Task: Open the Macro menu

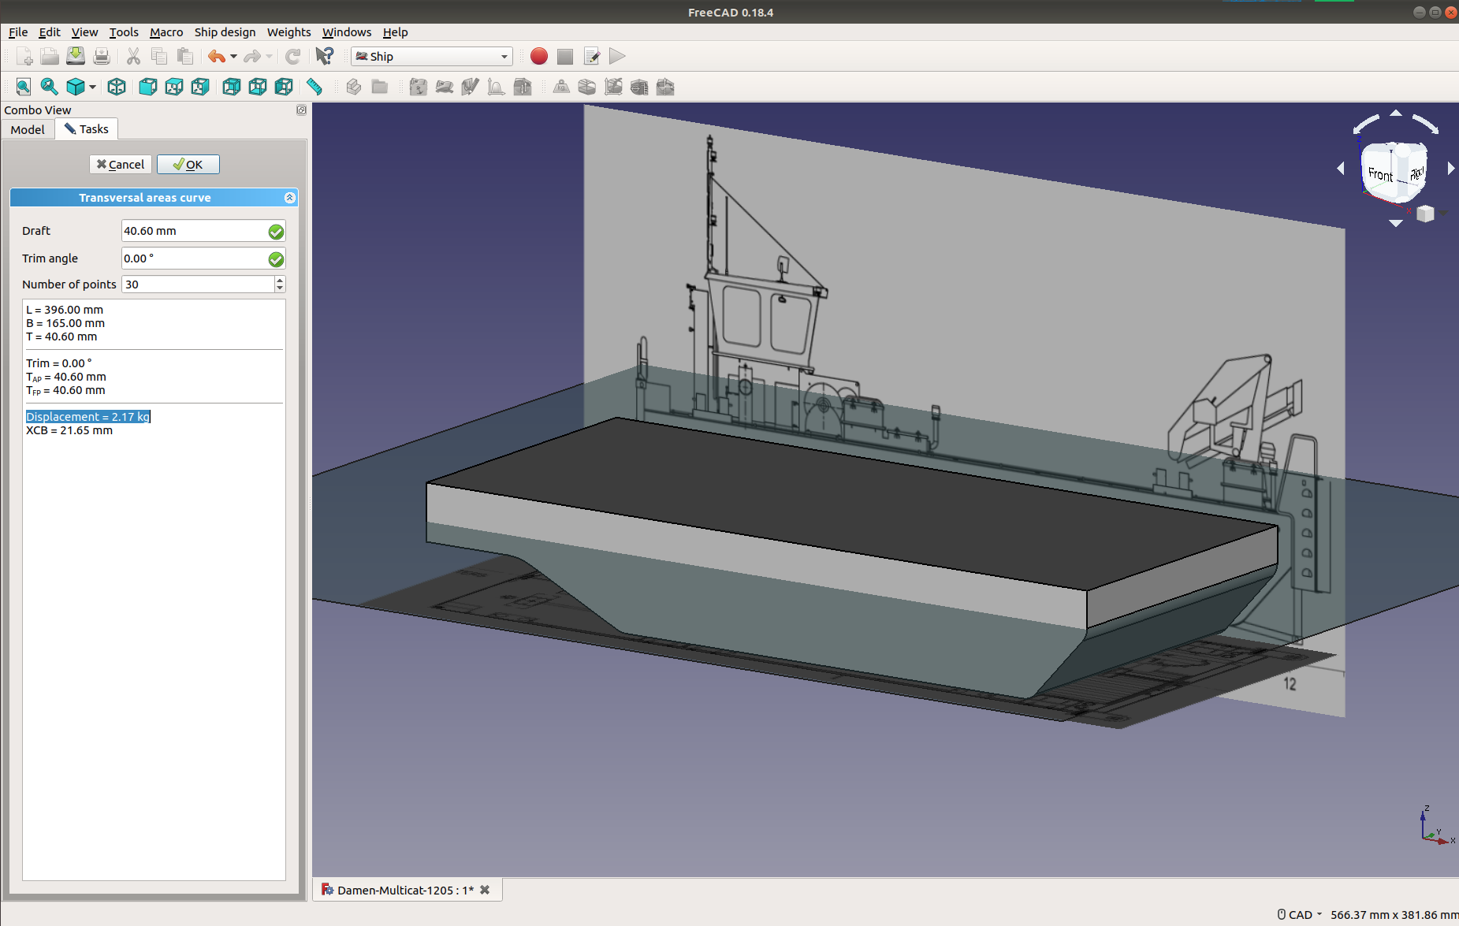Action: 166,32
